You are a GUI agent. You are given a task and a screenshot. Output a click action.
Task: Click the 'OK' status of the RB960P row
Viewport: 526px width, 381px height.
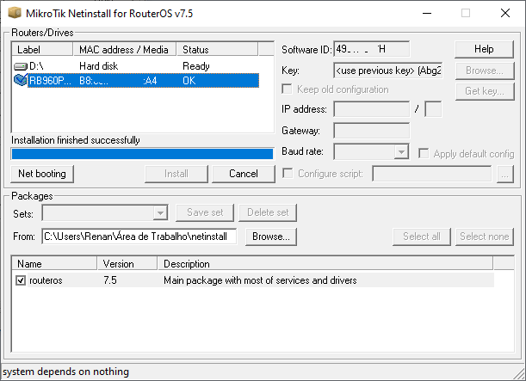click(x=189, y=81)
